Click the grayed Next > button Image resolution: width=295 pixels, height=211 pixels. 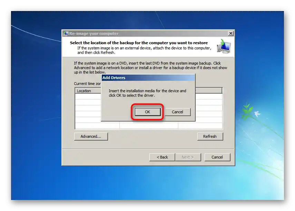tap(188, 157)
